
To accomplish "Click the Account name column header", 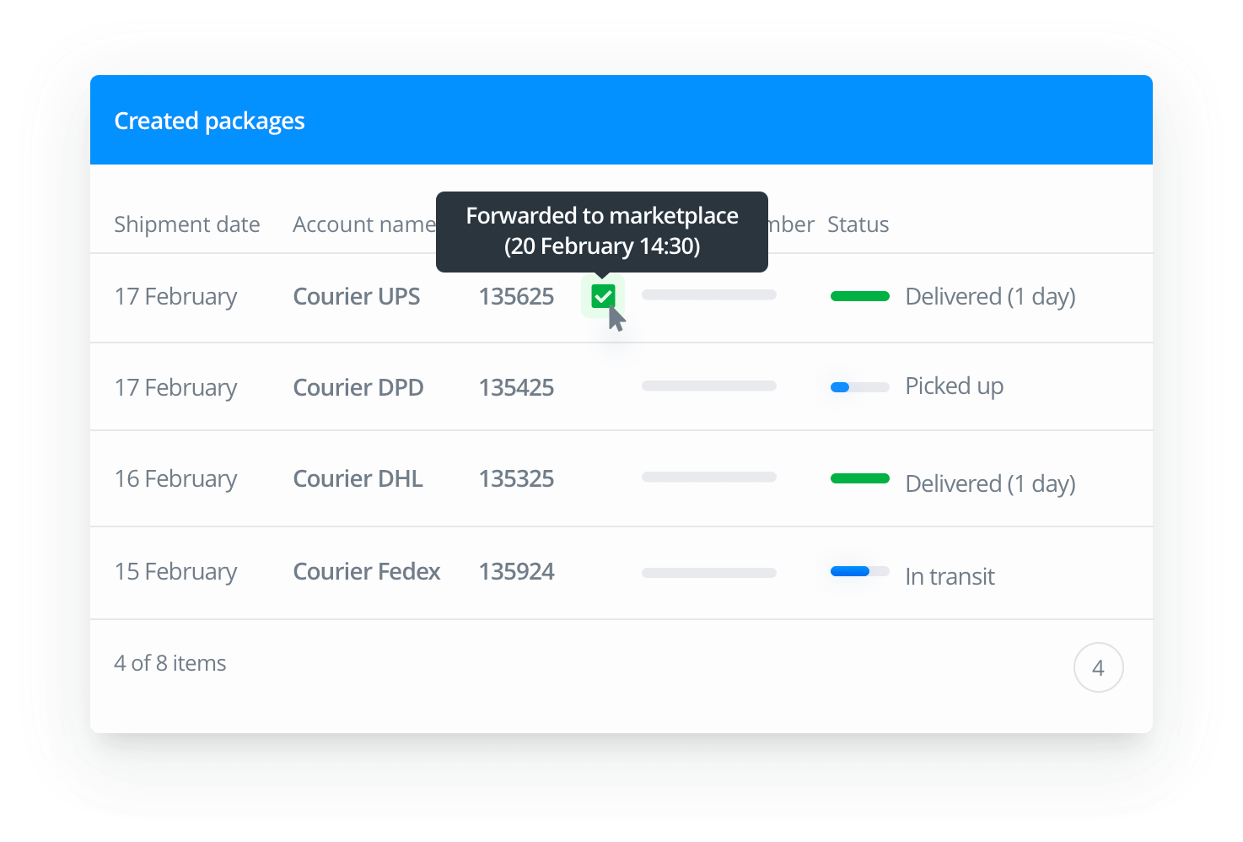I will click(x=363, y=224).
